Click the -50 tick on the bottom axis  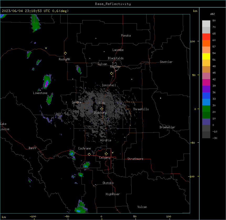click(x=67, y=216)
